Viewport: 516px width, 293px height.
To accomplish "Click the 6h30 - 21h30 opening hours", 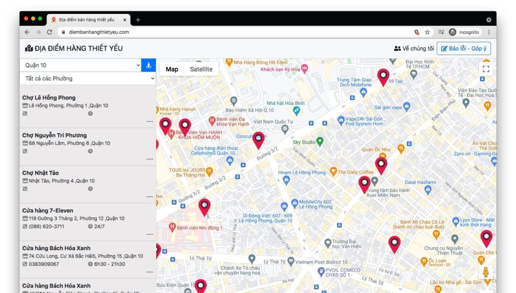I will click(109, 264).
